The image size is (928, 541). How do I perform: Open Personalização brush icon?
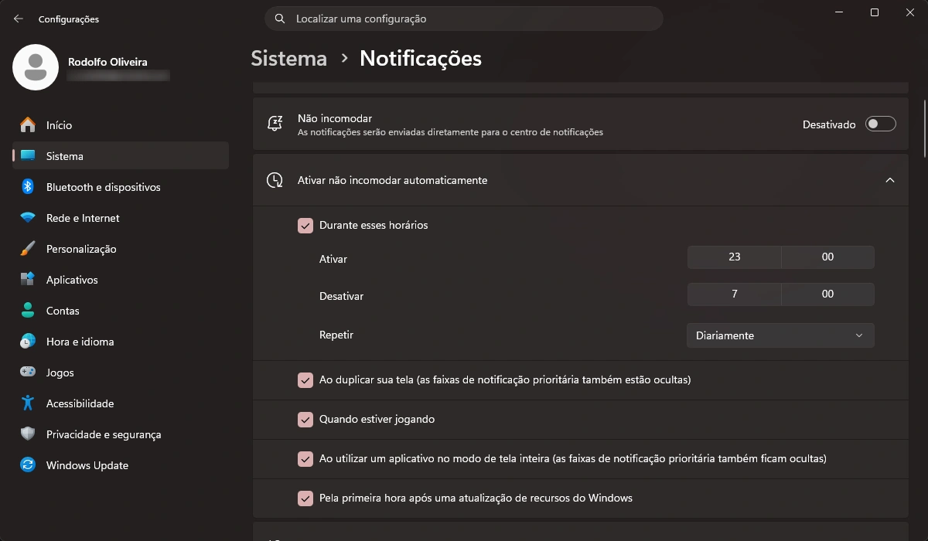pyautogui.click(x=26, y=248)
